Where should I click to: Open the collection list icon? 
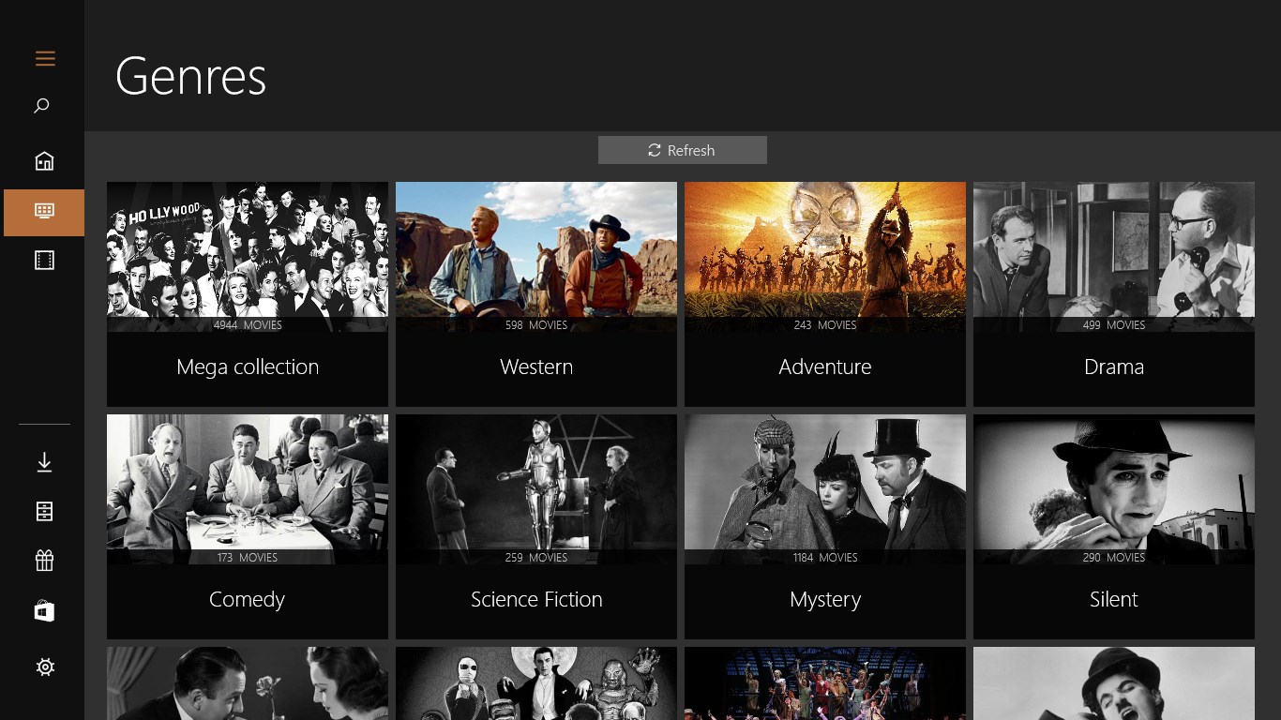43,511
